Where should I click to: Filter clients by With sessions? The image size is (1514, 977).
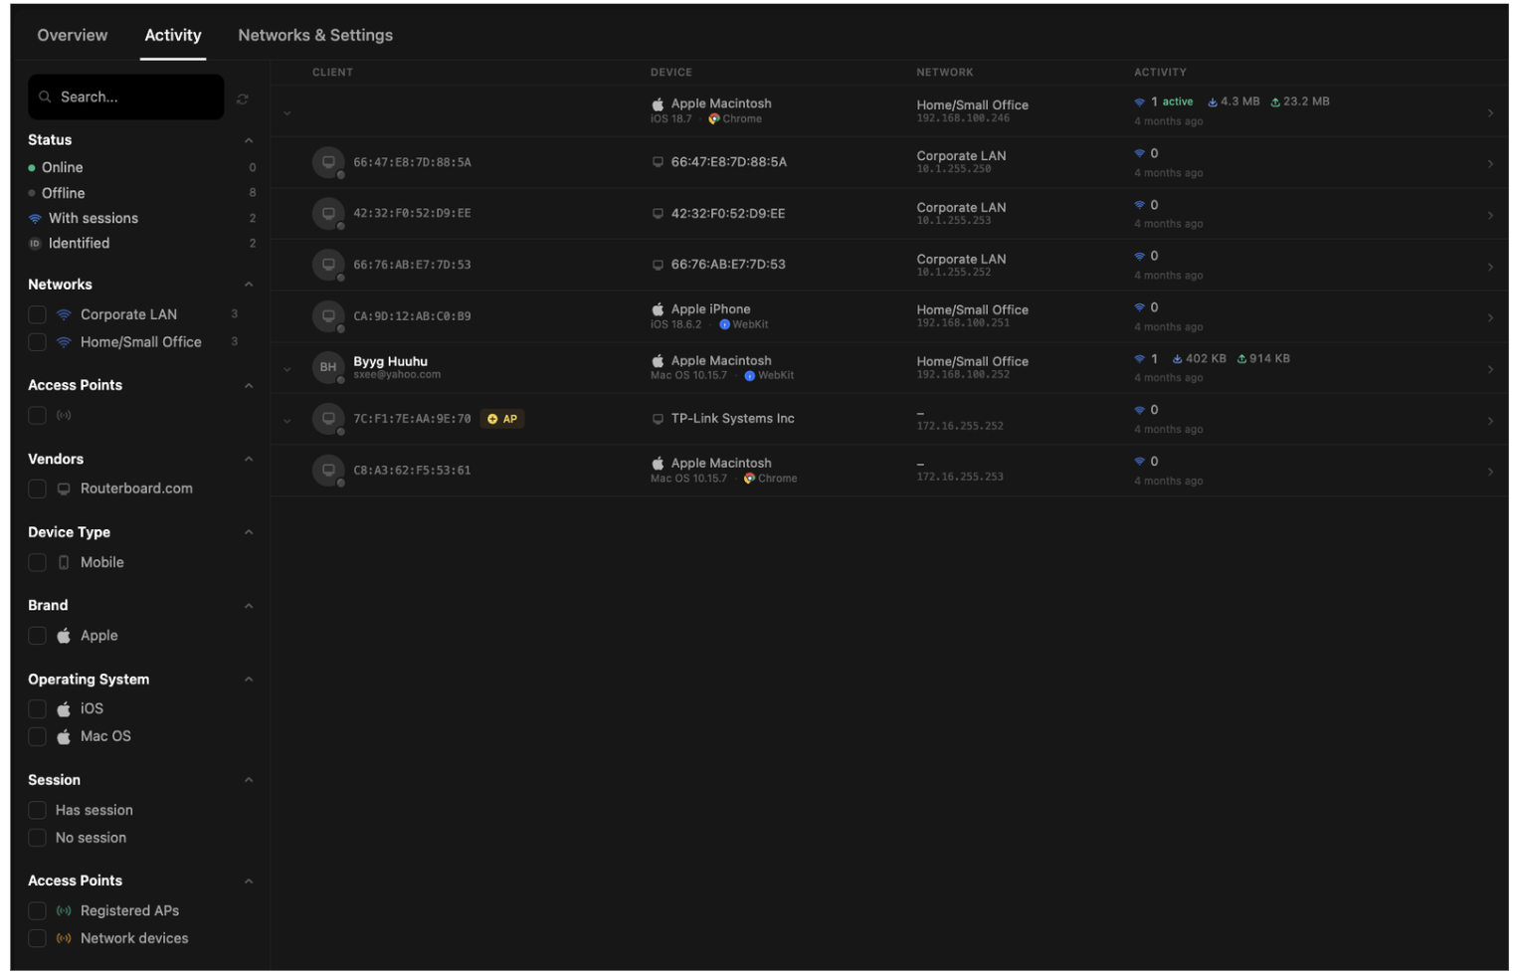93,218
